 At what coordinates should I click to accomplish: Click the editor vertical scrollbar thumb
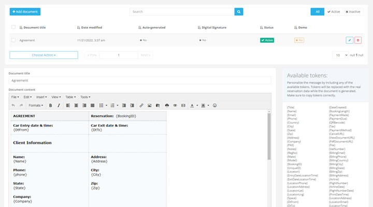pos(269,136)
